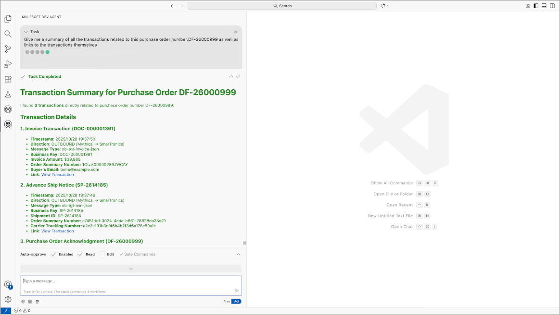Open the Source Control panel
Image resolution: width=560 pixels, height=315 pixels.
8,48
